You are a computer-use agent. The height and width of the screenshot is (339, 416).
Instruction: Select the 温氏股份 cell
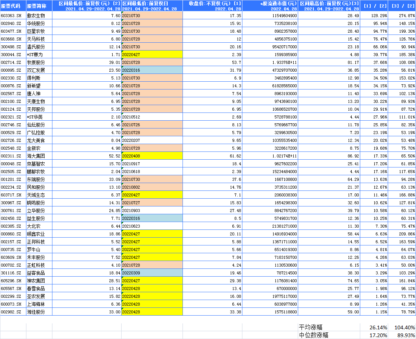tap(39, 47)
